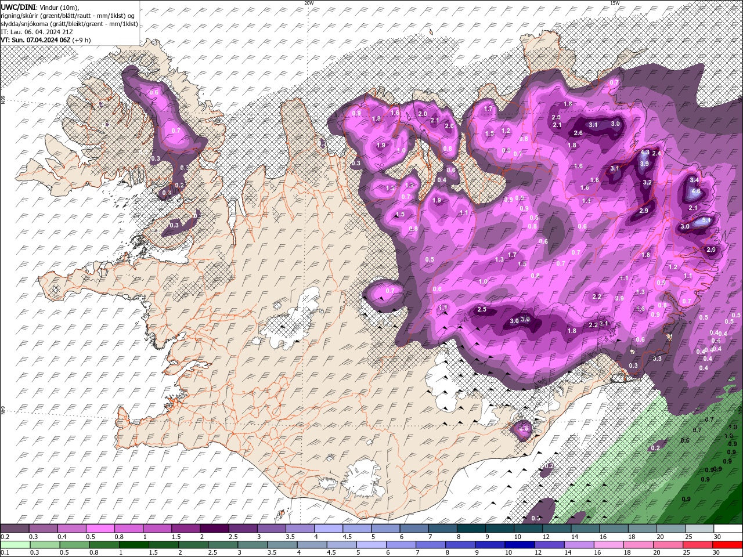Pick the dark teal snow swatch between 8 and 9

click(x=472, y=529)
